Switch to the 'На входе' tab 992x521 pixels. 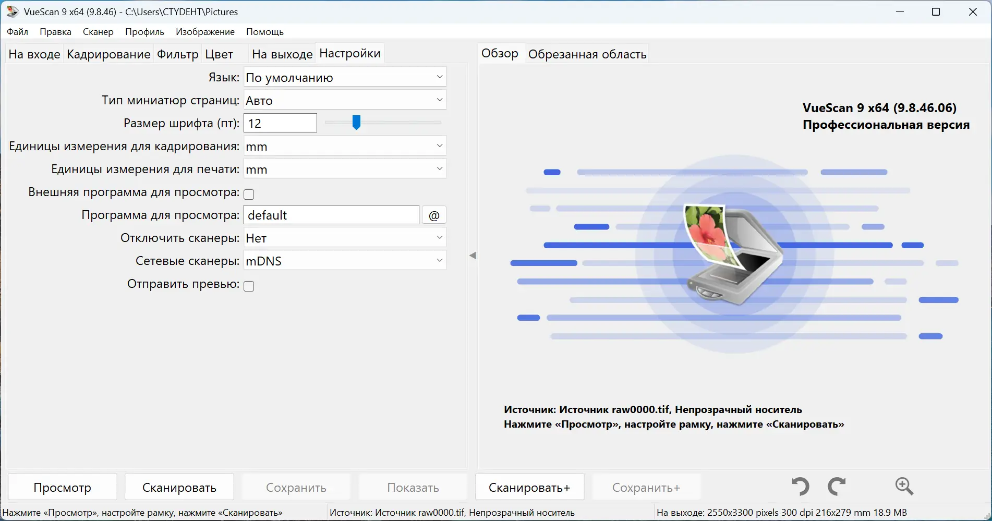coord(34,54)
